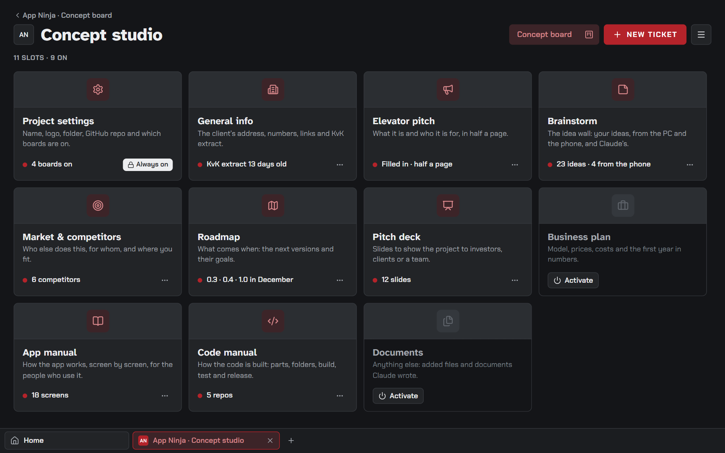
Task: Open the Elevator pitch more-options menu
Action: tap(515, 165)
